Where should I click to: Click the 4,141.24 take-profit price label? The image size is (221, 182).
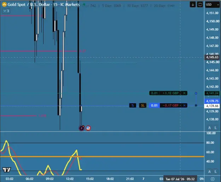[212, 93]
